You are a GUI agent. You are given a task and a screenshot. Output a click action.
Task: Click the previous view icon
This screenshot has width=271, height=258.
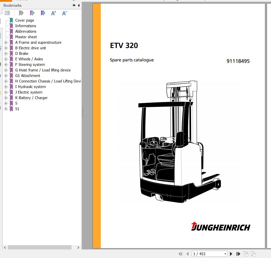246,254
